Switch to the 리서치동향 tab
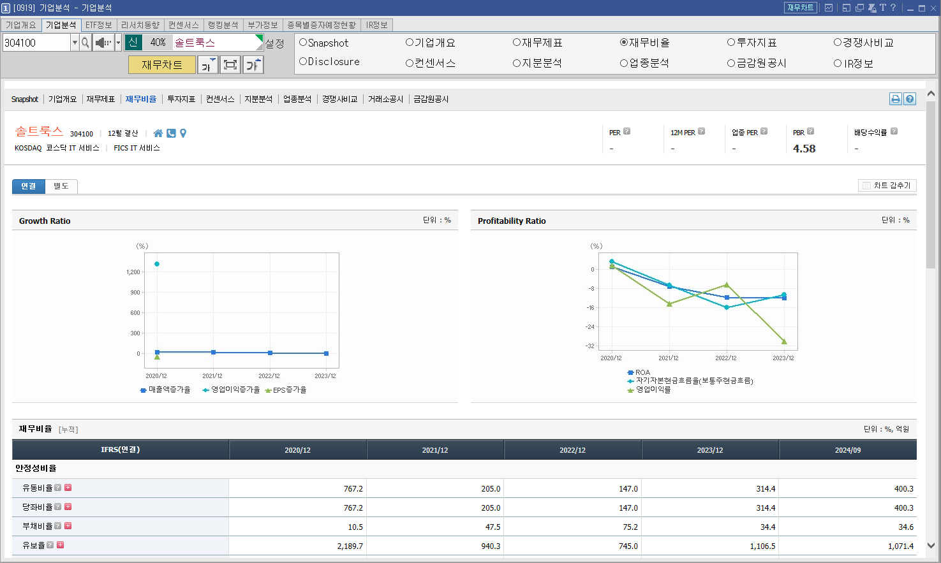The height and width of the screenshot is (563, 941). (x=140, y=25)
